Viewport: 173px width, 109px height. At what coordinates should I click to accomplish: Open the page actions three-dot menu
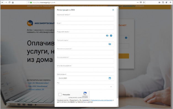[138, 2]
